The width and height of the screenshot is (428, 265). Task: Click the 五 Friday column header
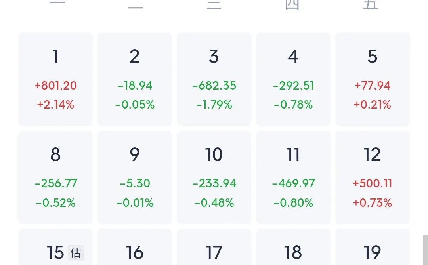(x=371, y=4)
